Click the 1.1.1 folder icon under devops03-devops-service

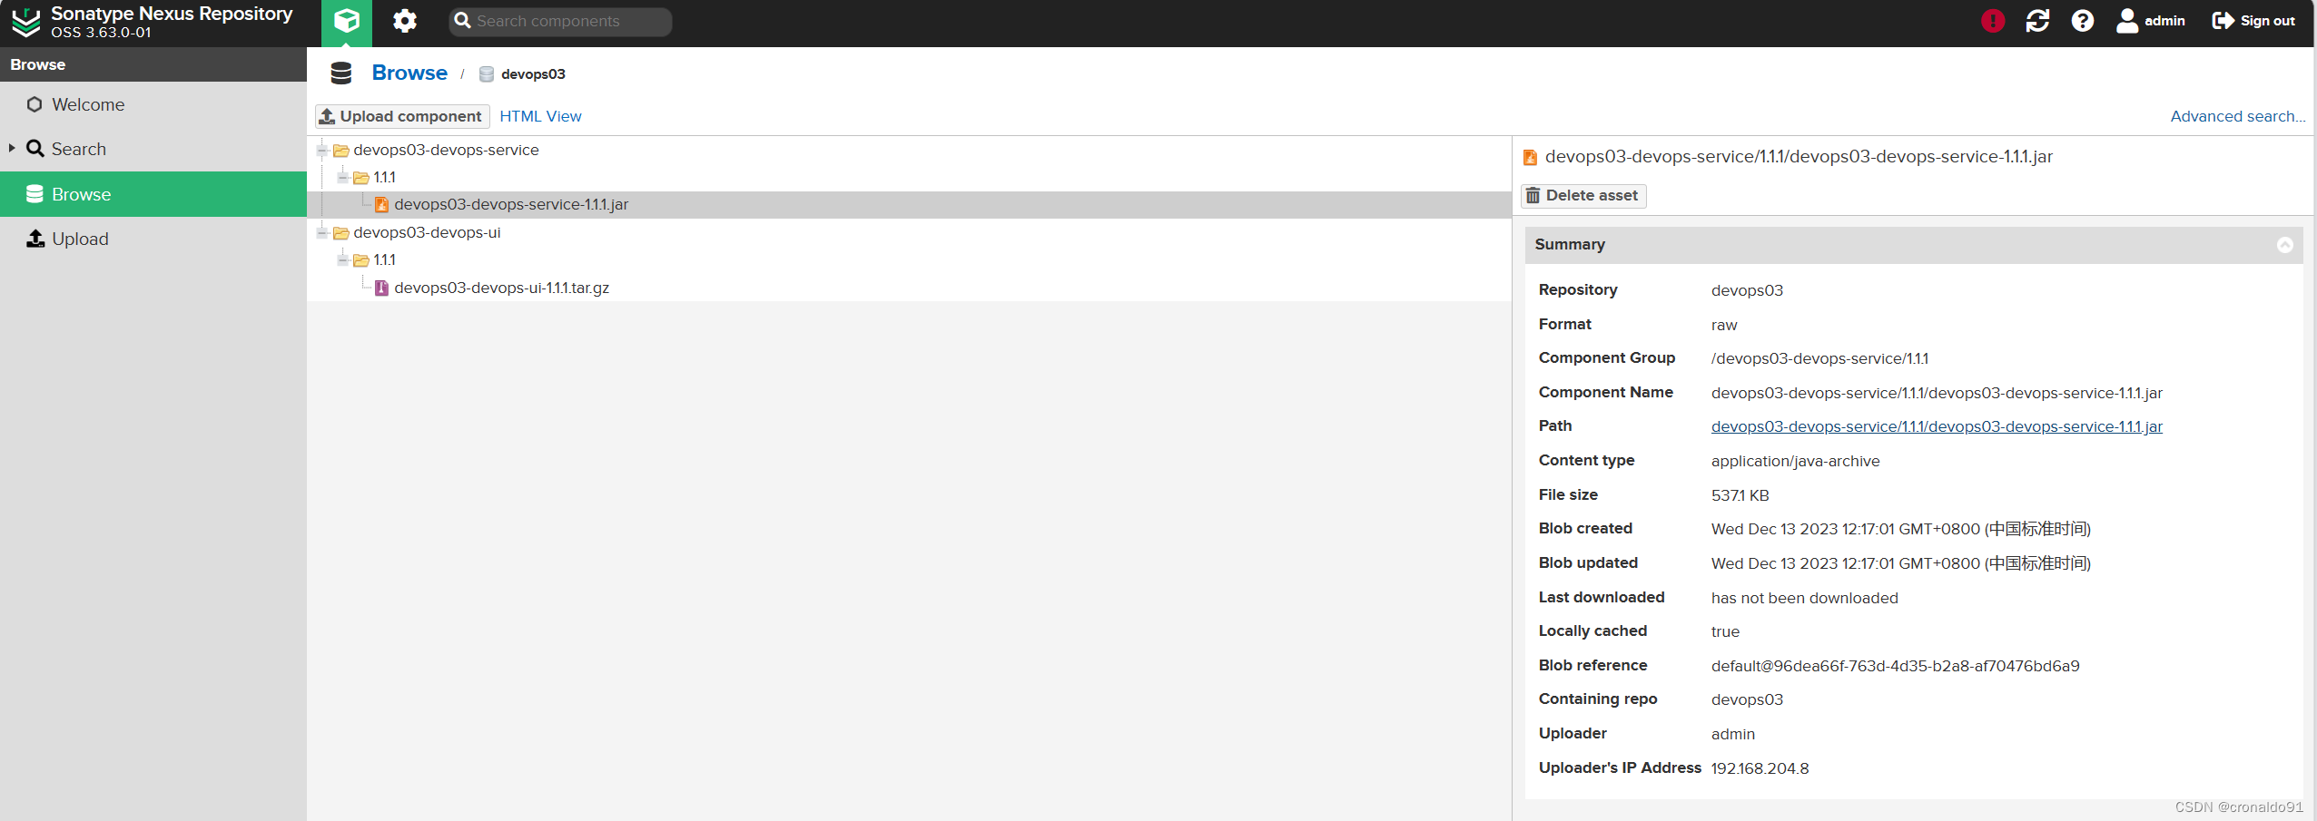tap(361, 178)
